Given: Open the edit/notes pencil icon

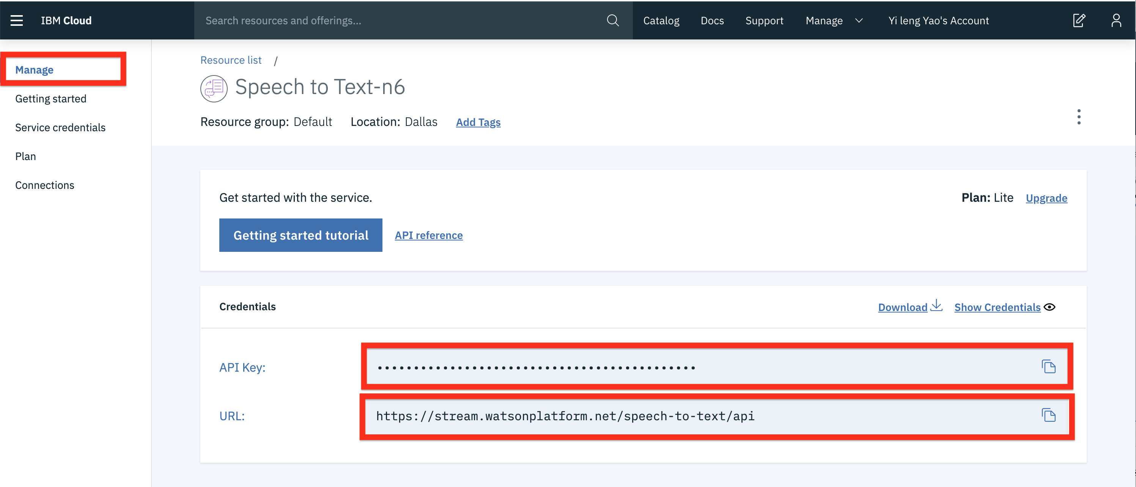Looking at the screenshot, I should tap(1079, 20).
